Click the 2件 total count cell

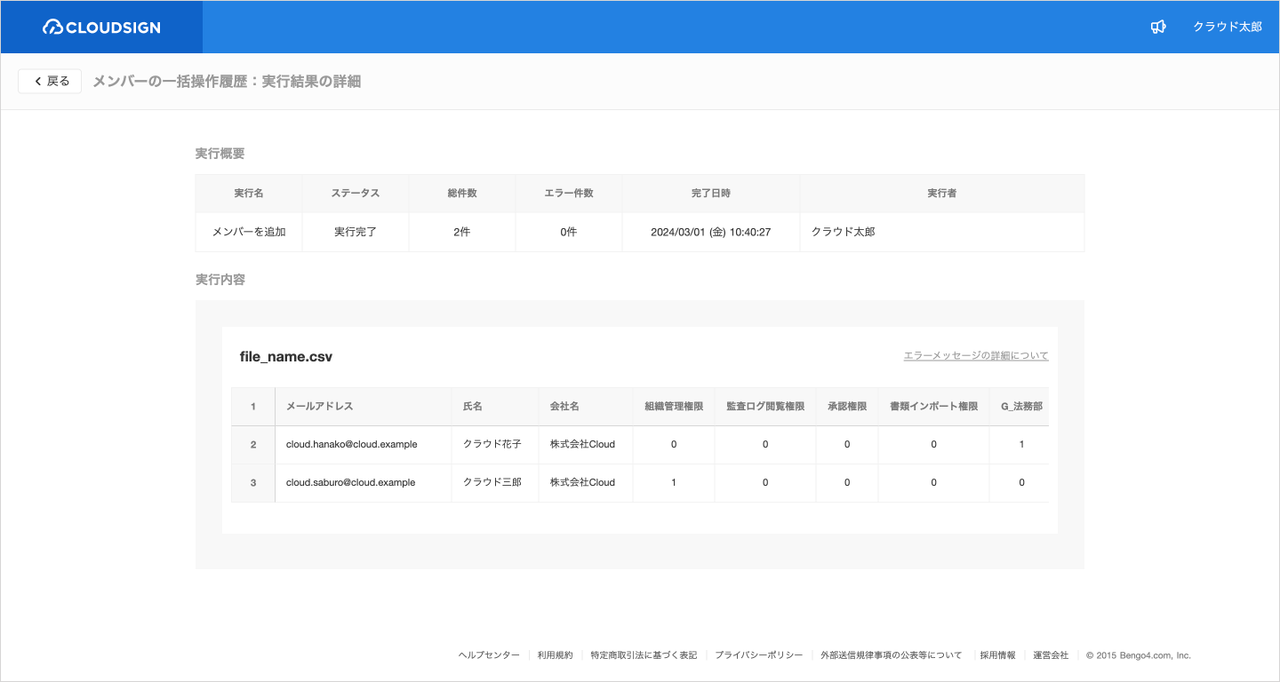[x=462, y=232]
